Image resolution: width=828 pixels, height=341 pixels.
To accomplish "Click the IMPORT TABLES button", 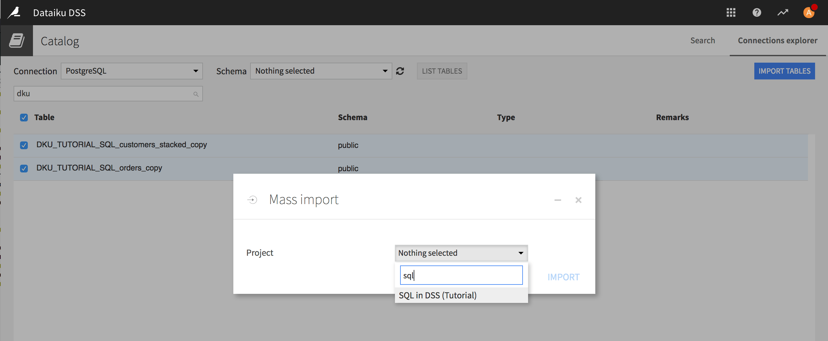I will (785, 71).
